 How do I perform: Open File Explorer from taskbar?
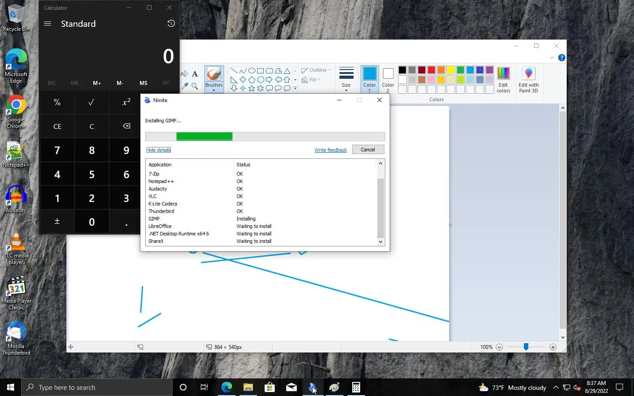point(248,387)
